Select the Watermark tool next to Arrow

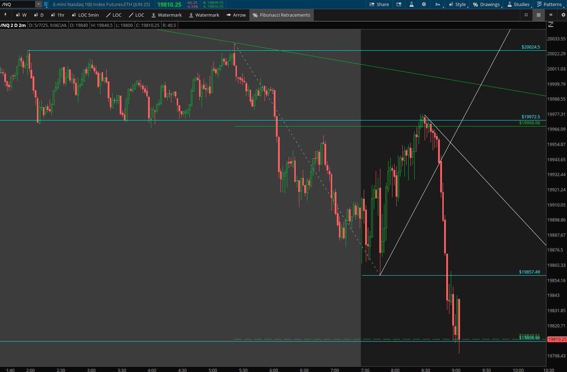point(204,15)
